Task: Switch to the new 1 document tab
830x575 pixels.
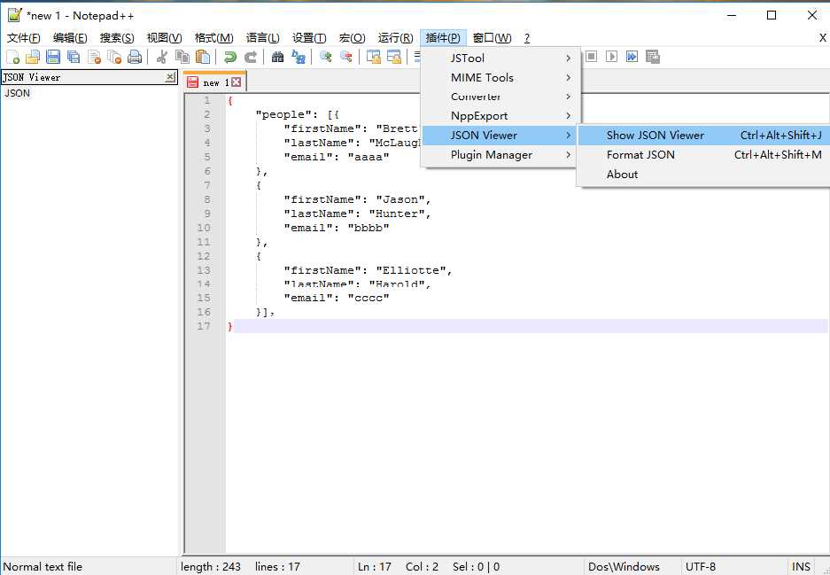Action: point(214,82)
